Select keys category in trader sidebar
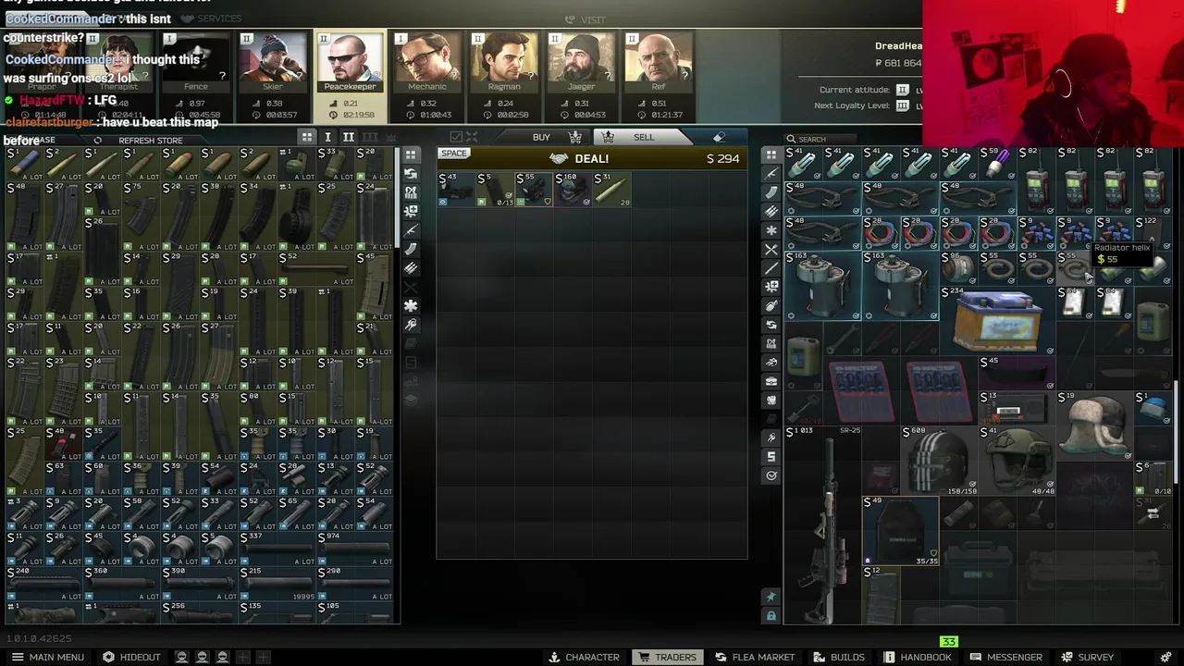Viewport: 1184px width, 666px height. (x=411, y=326)
